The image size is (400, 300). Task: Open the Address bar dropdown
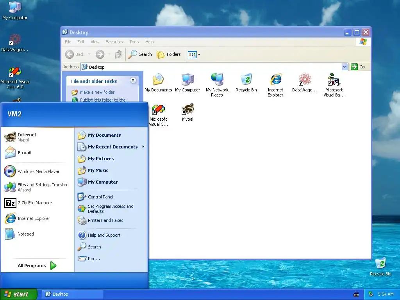click(345, 67)
